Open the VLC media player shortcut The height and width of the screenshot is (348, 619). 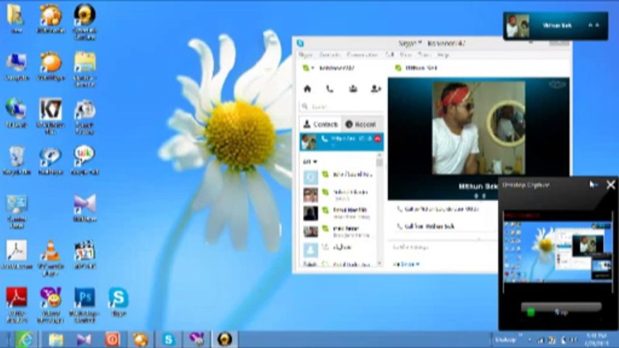(50, 258)
